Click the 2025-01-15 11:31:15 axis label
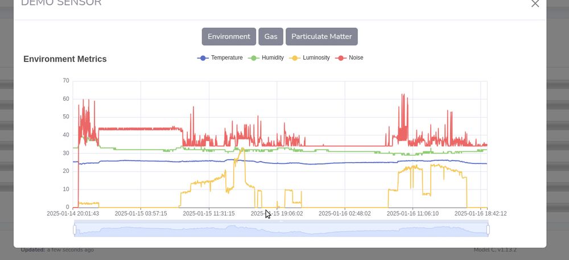 (209, 213)
